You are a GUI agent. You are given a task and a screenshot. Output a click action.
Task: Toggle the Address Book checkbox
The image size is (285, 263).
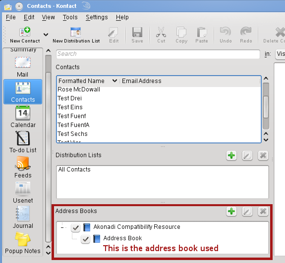pos(85,239)
